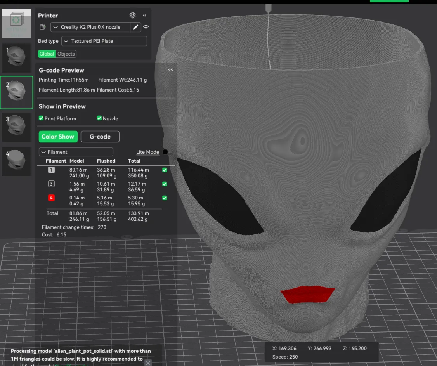Open printer settings gear icon
Image resolution: width=437 pixels, height=366 pixels.
pyautogui.click(x=132, y=15)
